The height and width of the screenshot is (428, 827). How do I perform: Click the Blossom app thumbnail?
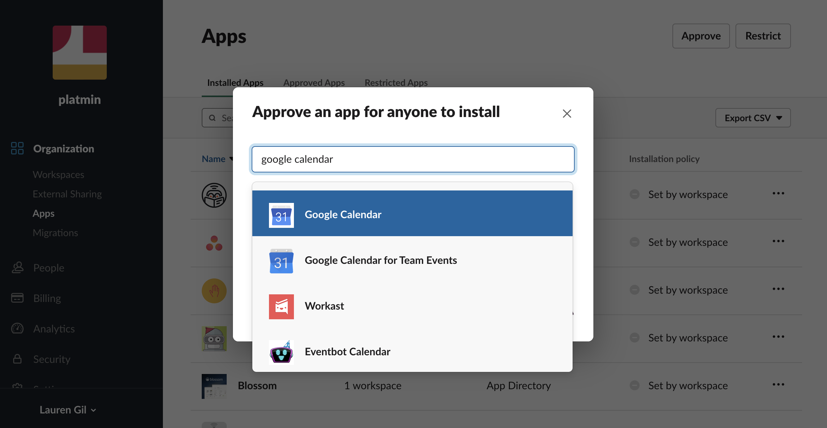pyautogui.click(x=214, y=386)
